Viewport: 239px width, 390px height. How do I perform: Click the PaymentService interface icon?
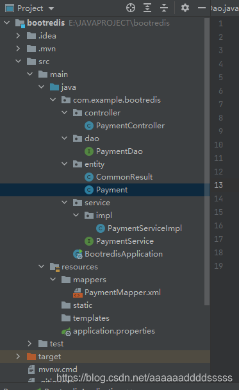point(89,241)
